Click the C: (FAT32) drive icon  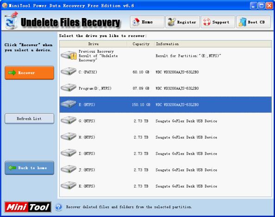click(69, 72)
